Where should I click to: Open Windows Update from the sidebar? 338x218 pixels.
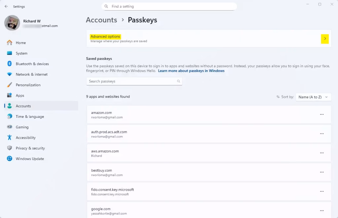point(30,158)
